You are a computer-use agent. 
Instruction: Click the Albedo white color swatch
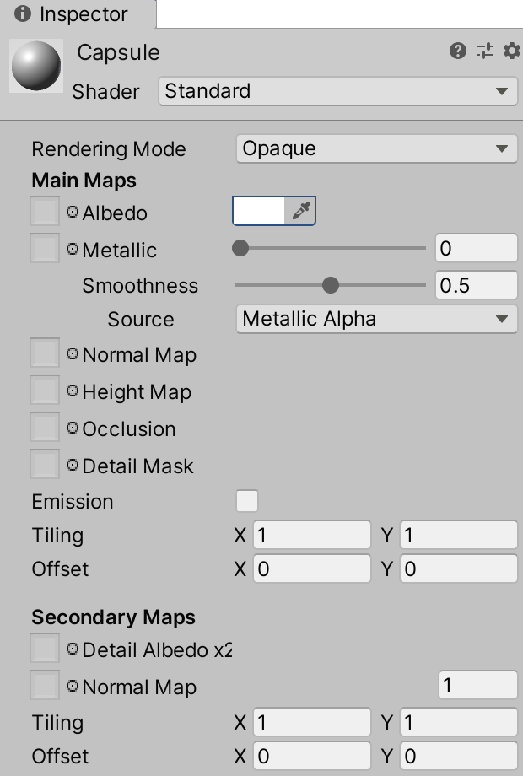(x=259, y=212)
